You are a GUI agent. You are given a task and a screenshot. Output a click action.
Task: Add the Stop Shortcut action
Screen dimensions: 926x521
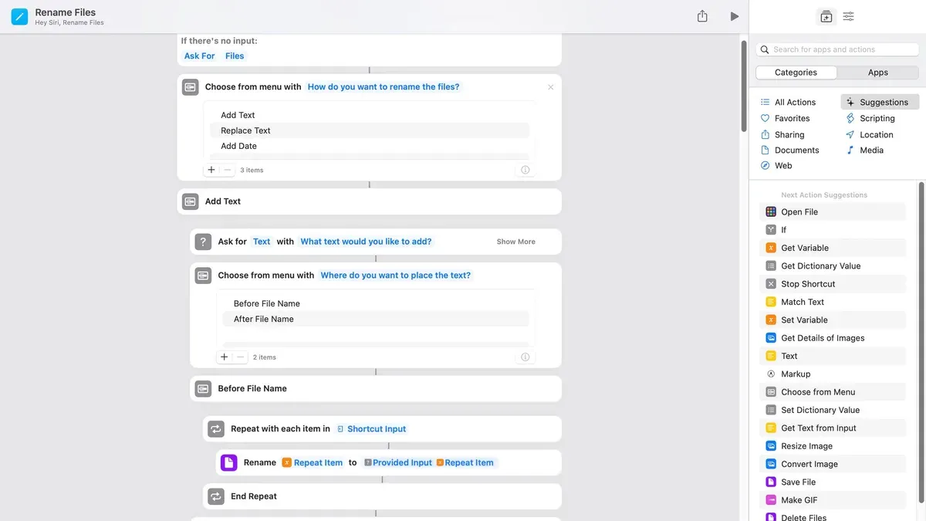point(833,284)
